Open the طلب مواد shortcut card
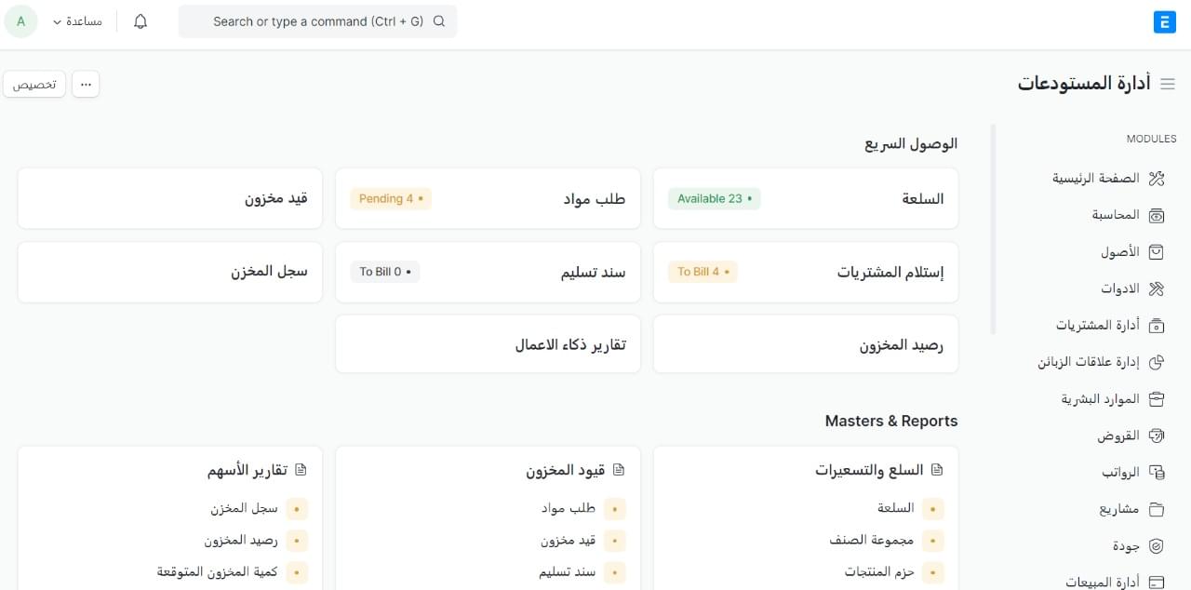 click(x=488, y=198)
